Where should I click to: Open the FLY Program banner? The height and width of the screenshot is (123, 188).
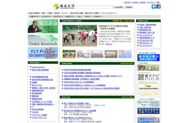pyautogui.click(x=43, y=53)
